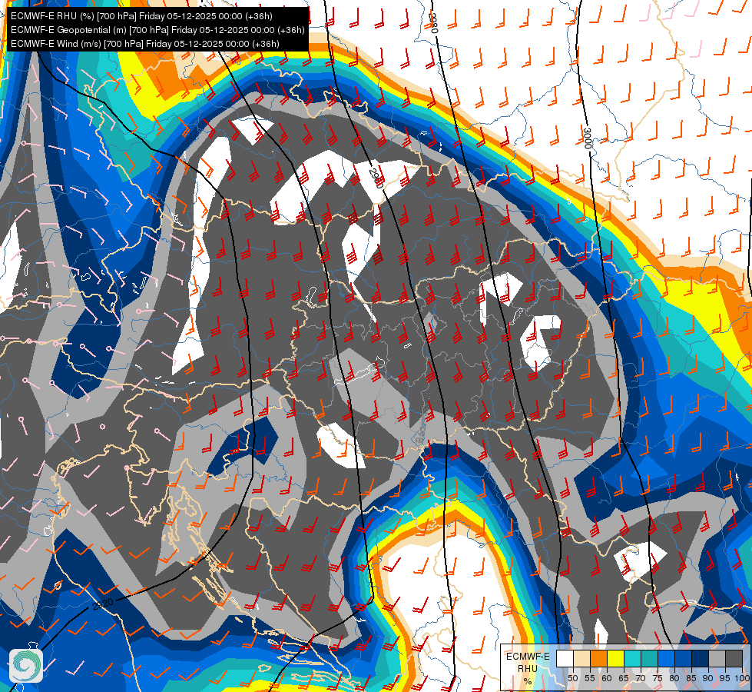
Task: Click the ECMWF-E RHU (%) title line
Action: click(141, 16)
